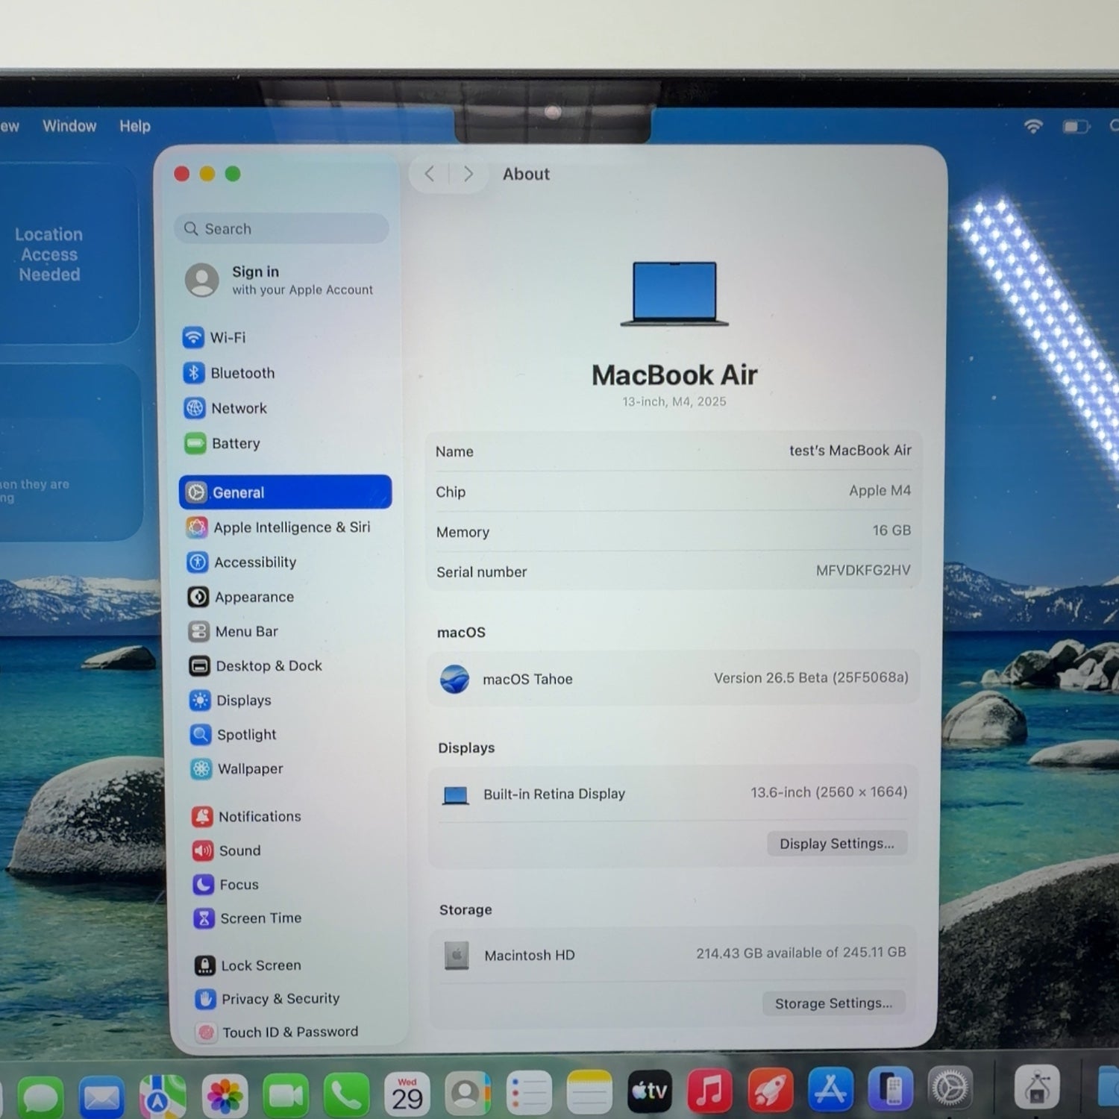Open Battery settings
Viewport: 1119px width, 1119px height.
tap(286, 443)
